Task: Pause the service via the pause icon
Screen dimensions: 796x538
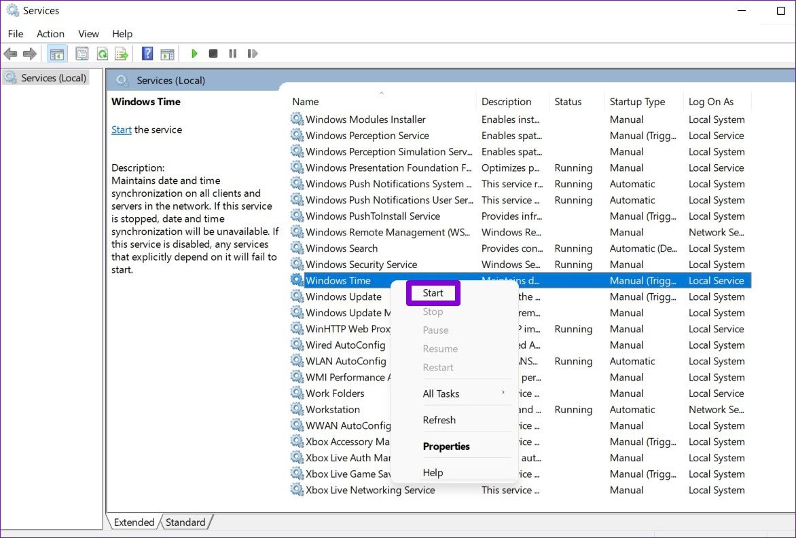Action: pos(233,54)
